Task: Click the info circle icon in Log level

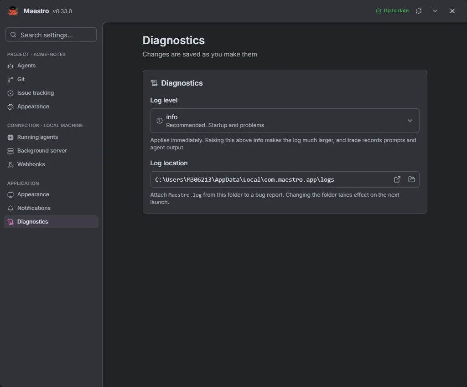Action: [159, 121]
